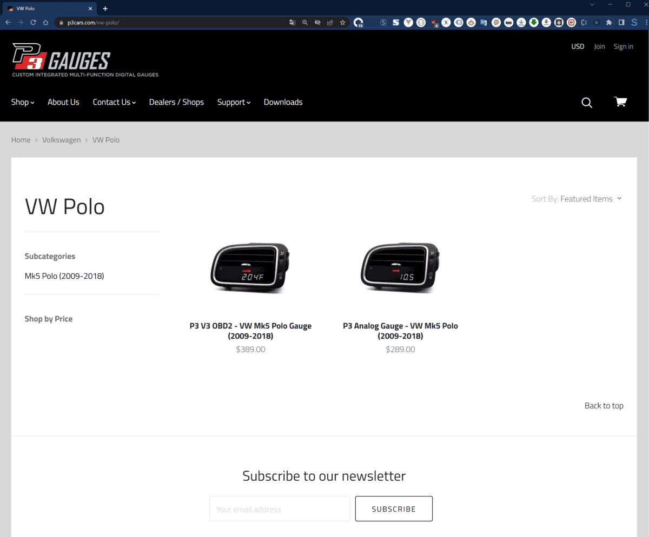Go back to the previous page
This screenshot has height=537, width=649.
tap(8, 23)
